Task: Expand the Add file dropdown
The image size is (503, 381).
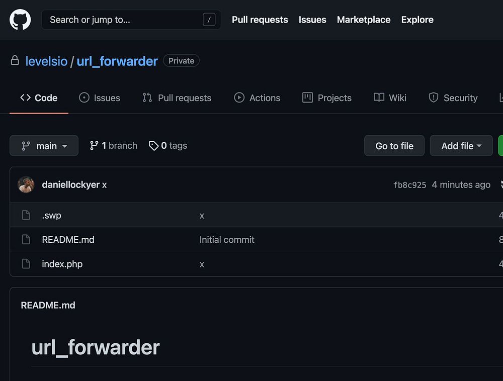Action: pyautogui.click(x=461, y=146)
